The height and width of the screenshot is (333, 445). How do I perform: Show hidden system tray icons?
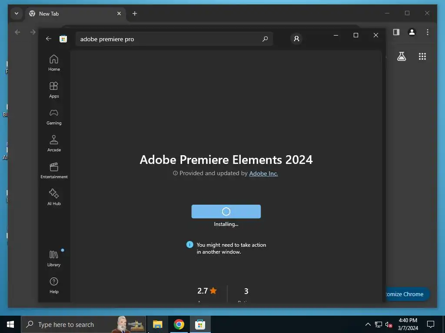coord(368,324)
